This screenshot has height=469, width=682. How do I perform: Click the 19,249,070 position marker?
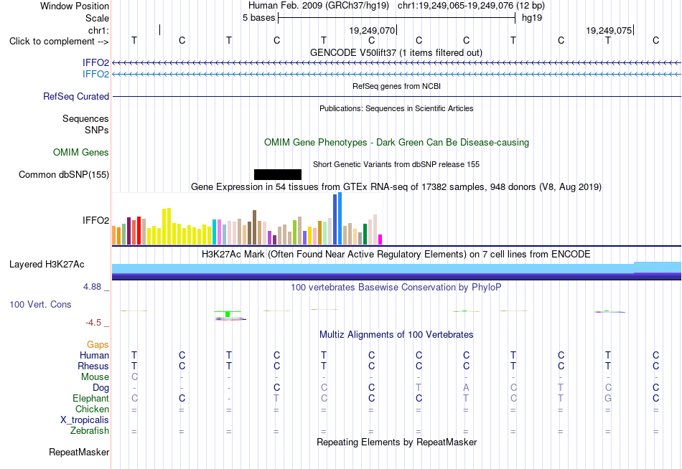tap(373, 30)
